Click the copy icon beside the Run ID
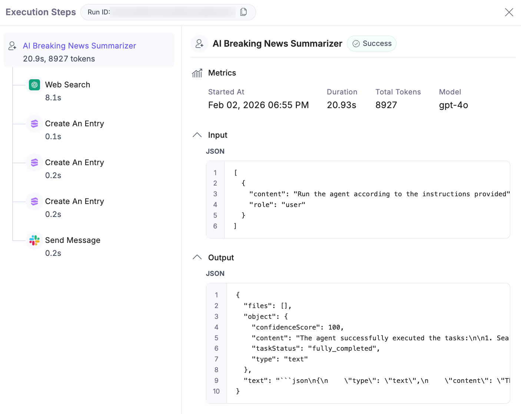Image resolution: width=521 pixels, height=414 pixels. point(243,12)
